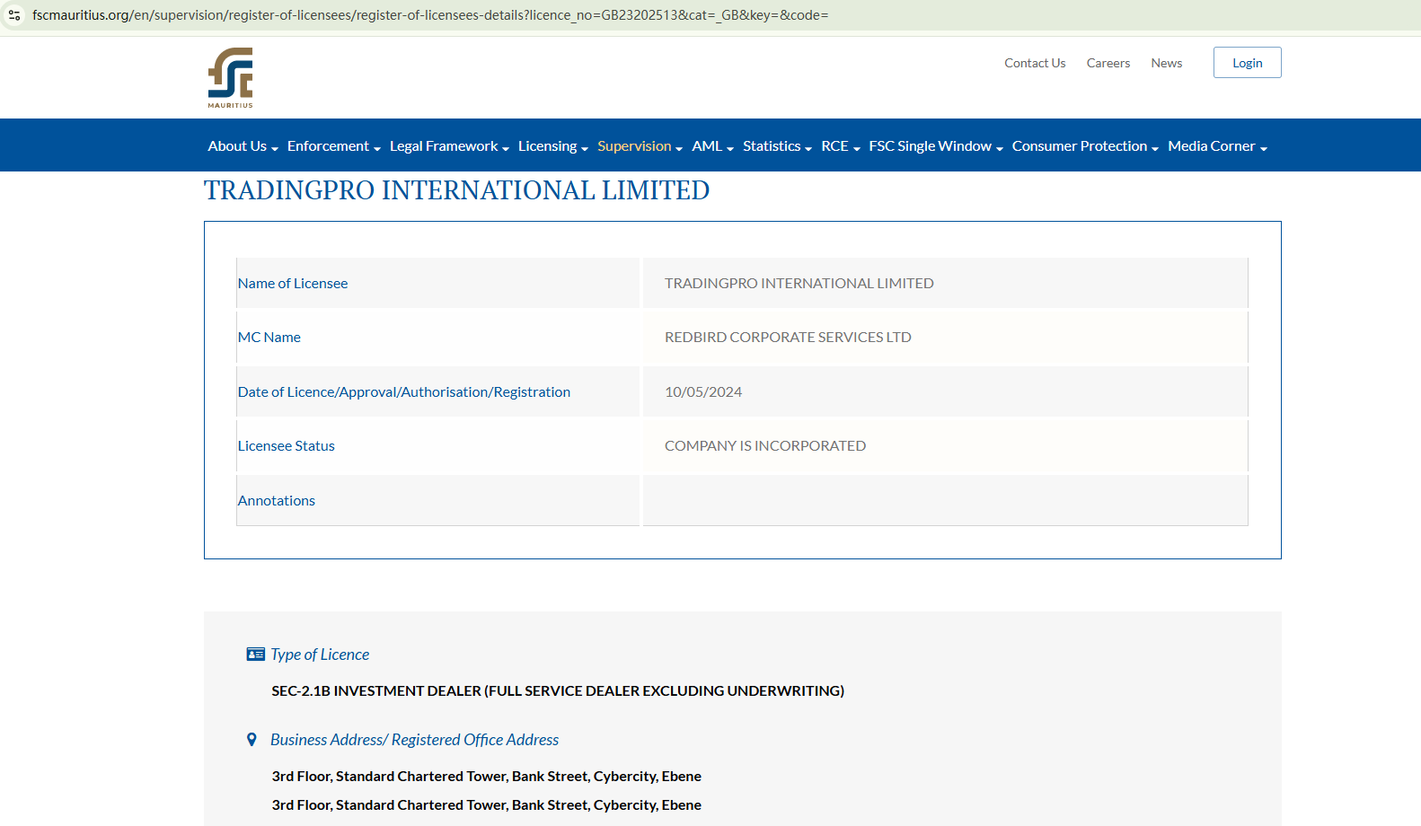Expand the Consumer Protection menu
Screen dimensions: 1421x826
point(1085,146)
